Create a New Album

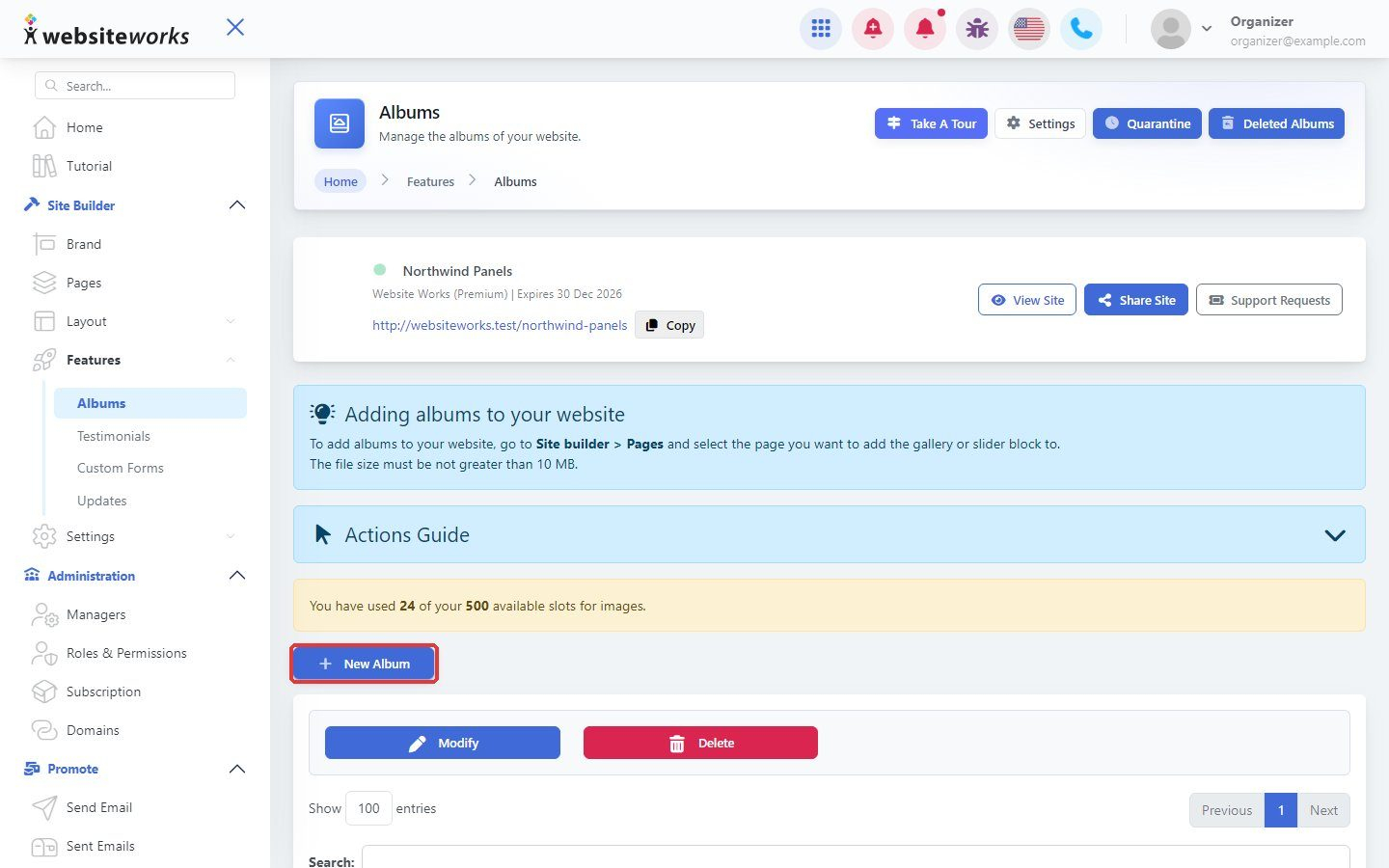(x=364, y=664)
